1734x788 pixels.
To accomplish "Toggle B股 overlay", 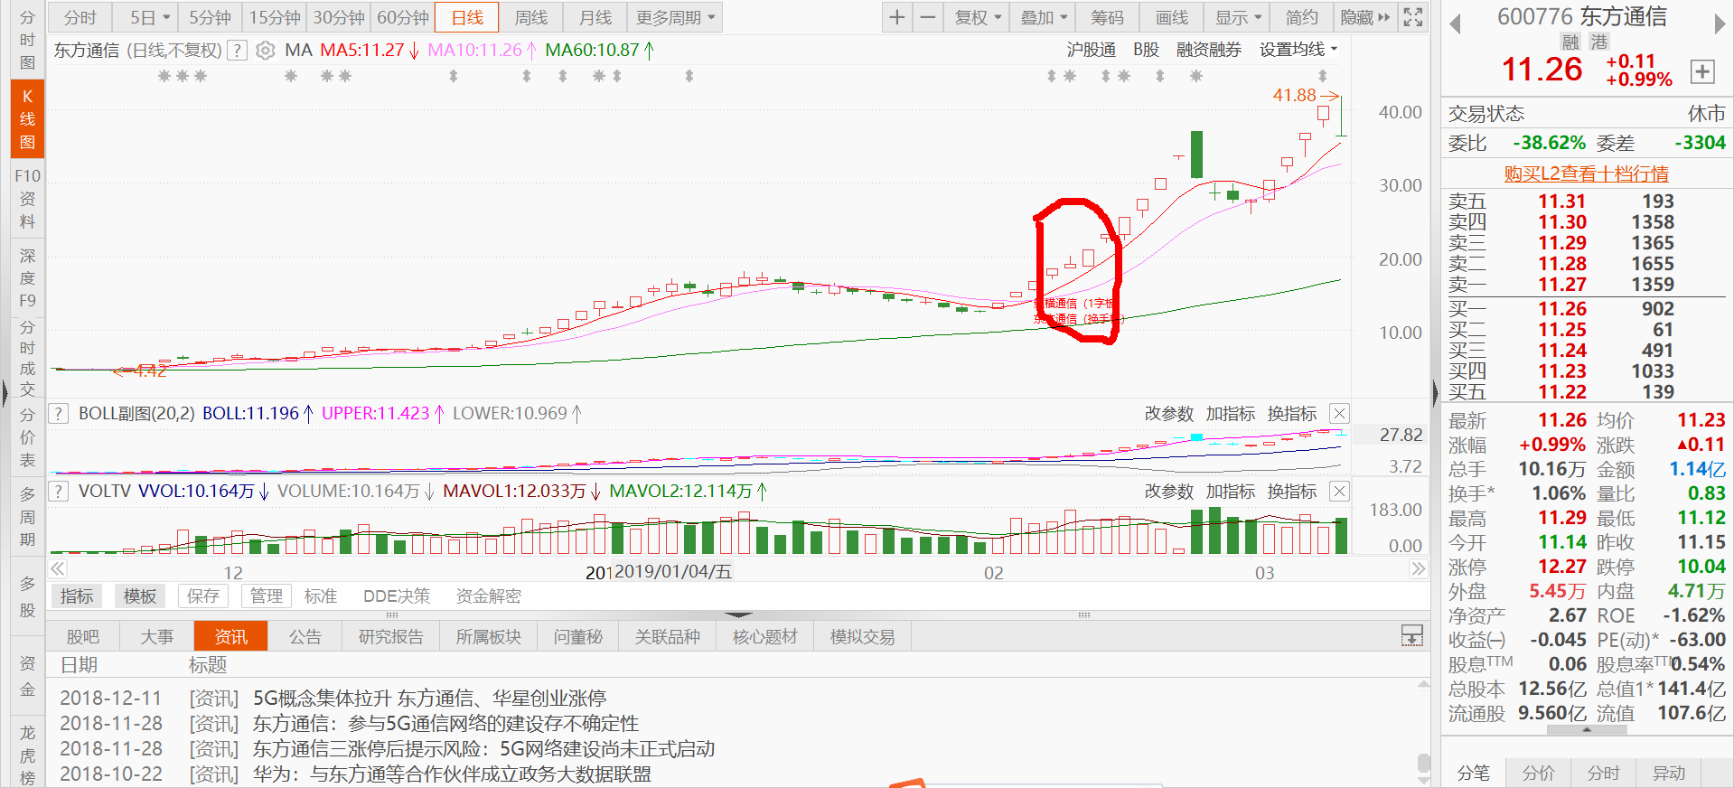I will click(x=1146, y=50).
